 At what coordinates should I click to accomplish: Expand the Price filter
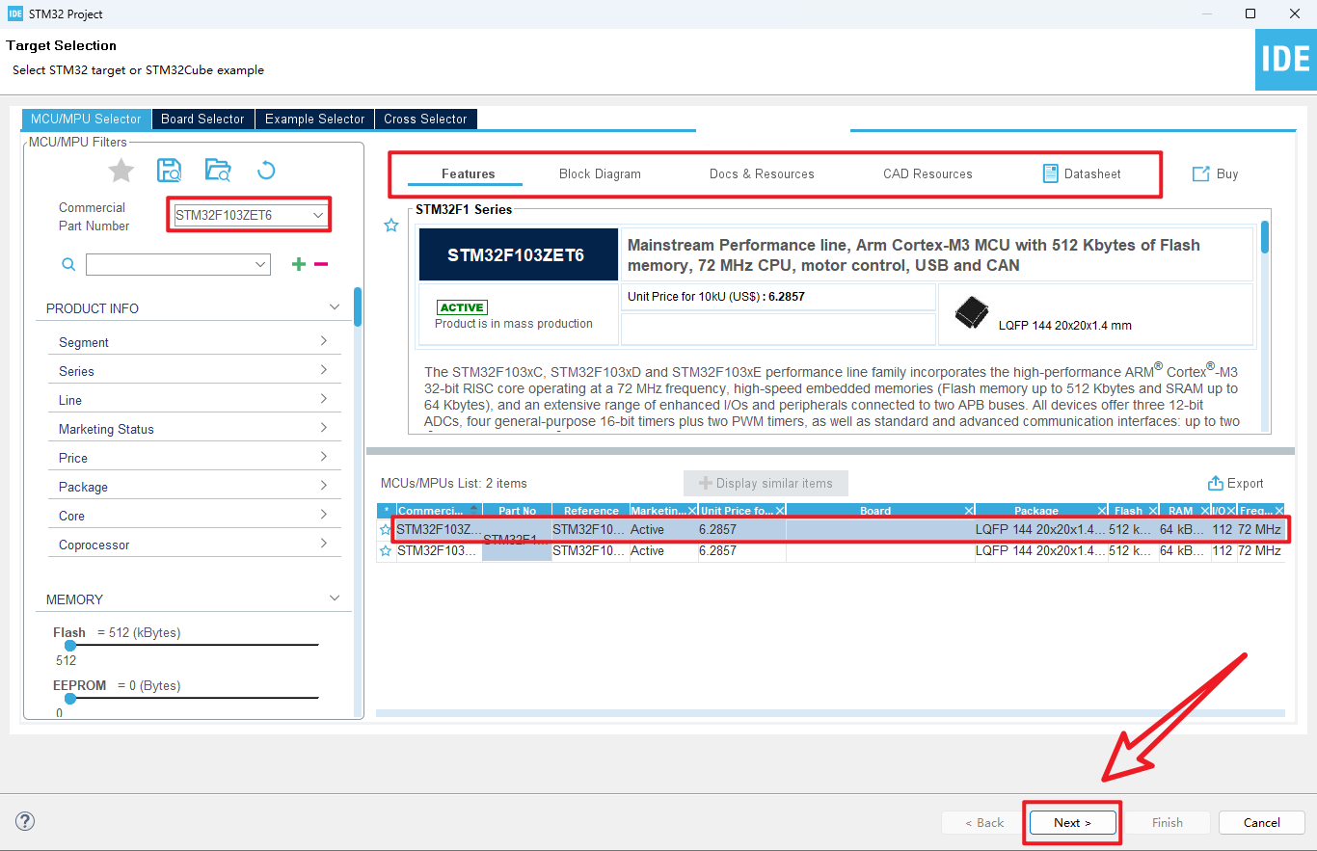click(323, 457)
